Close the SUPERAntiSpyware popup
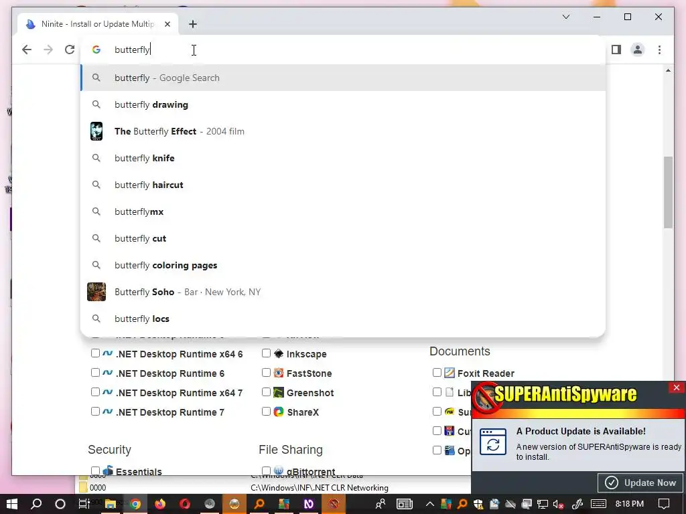Viewport: 686px width, 514px height. click(677, 388)
